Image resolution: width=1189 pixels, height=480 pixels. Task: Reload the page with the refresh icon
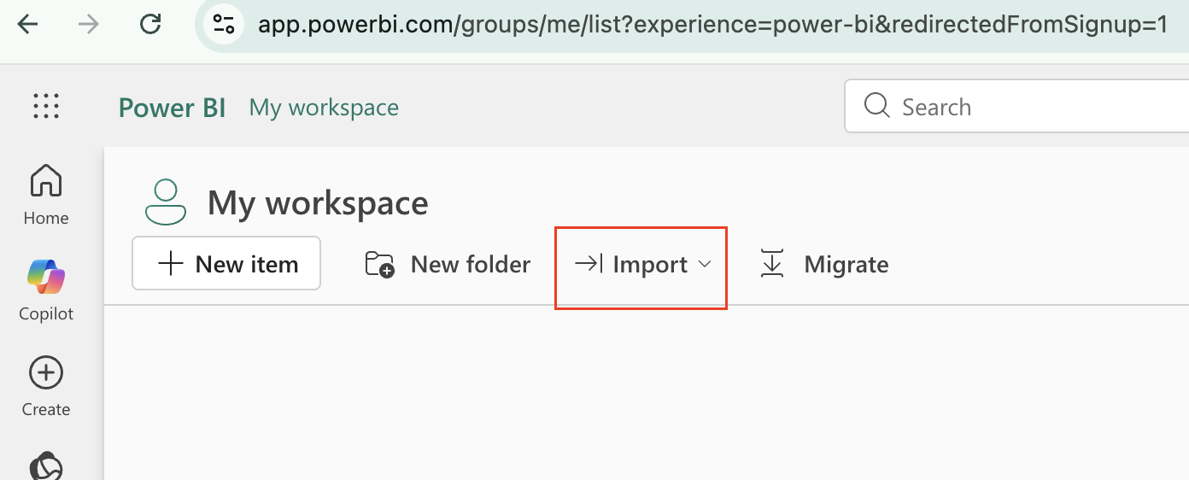(151, 24)
